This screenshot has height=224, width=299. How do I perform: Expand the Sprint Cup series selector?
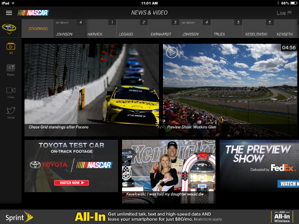click(x=9, y=29)
